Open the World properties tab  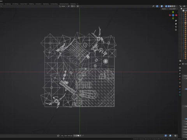[180, 79]
